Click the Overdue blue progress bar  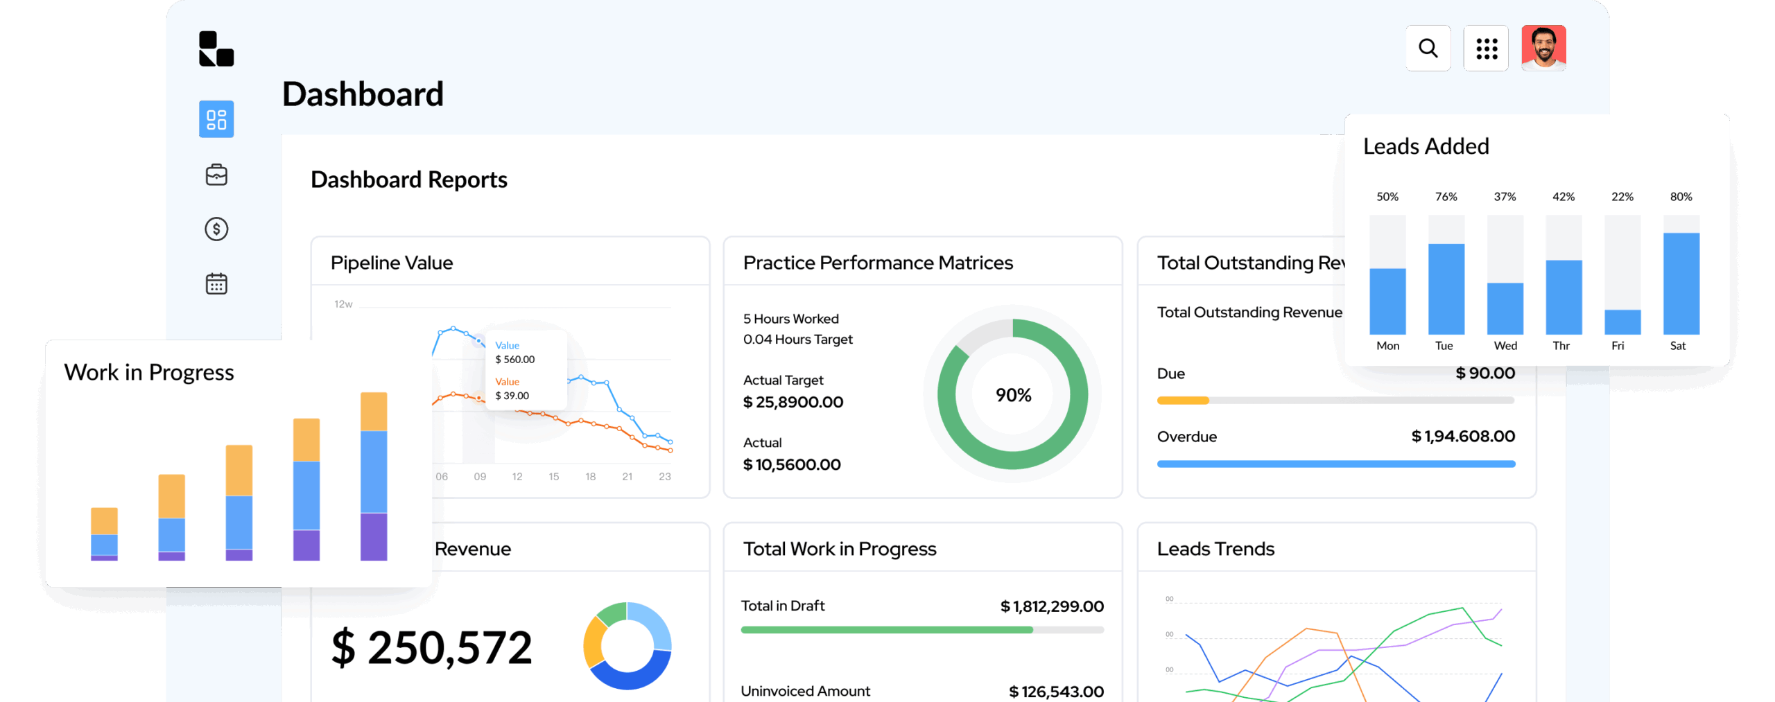coord(1335,464)
